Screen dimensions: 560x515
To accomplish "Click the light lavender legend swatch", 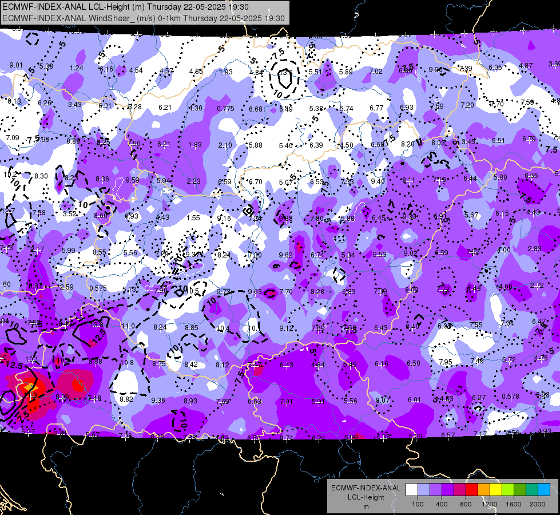I will [x=424, y=490].
